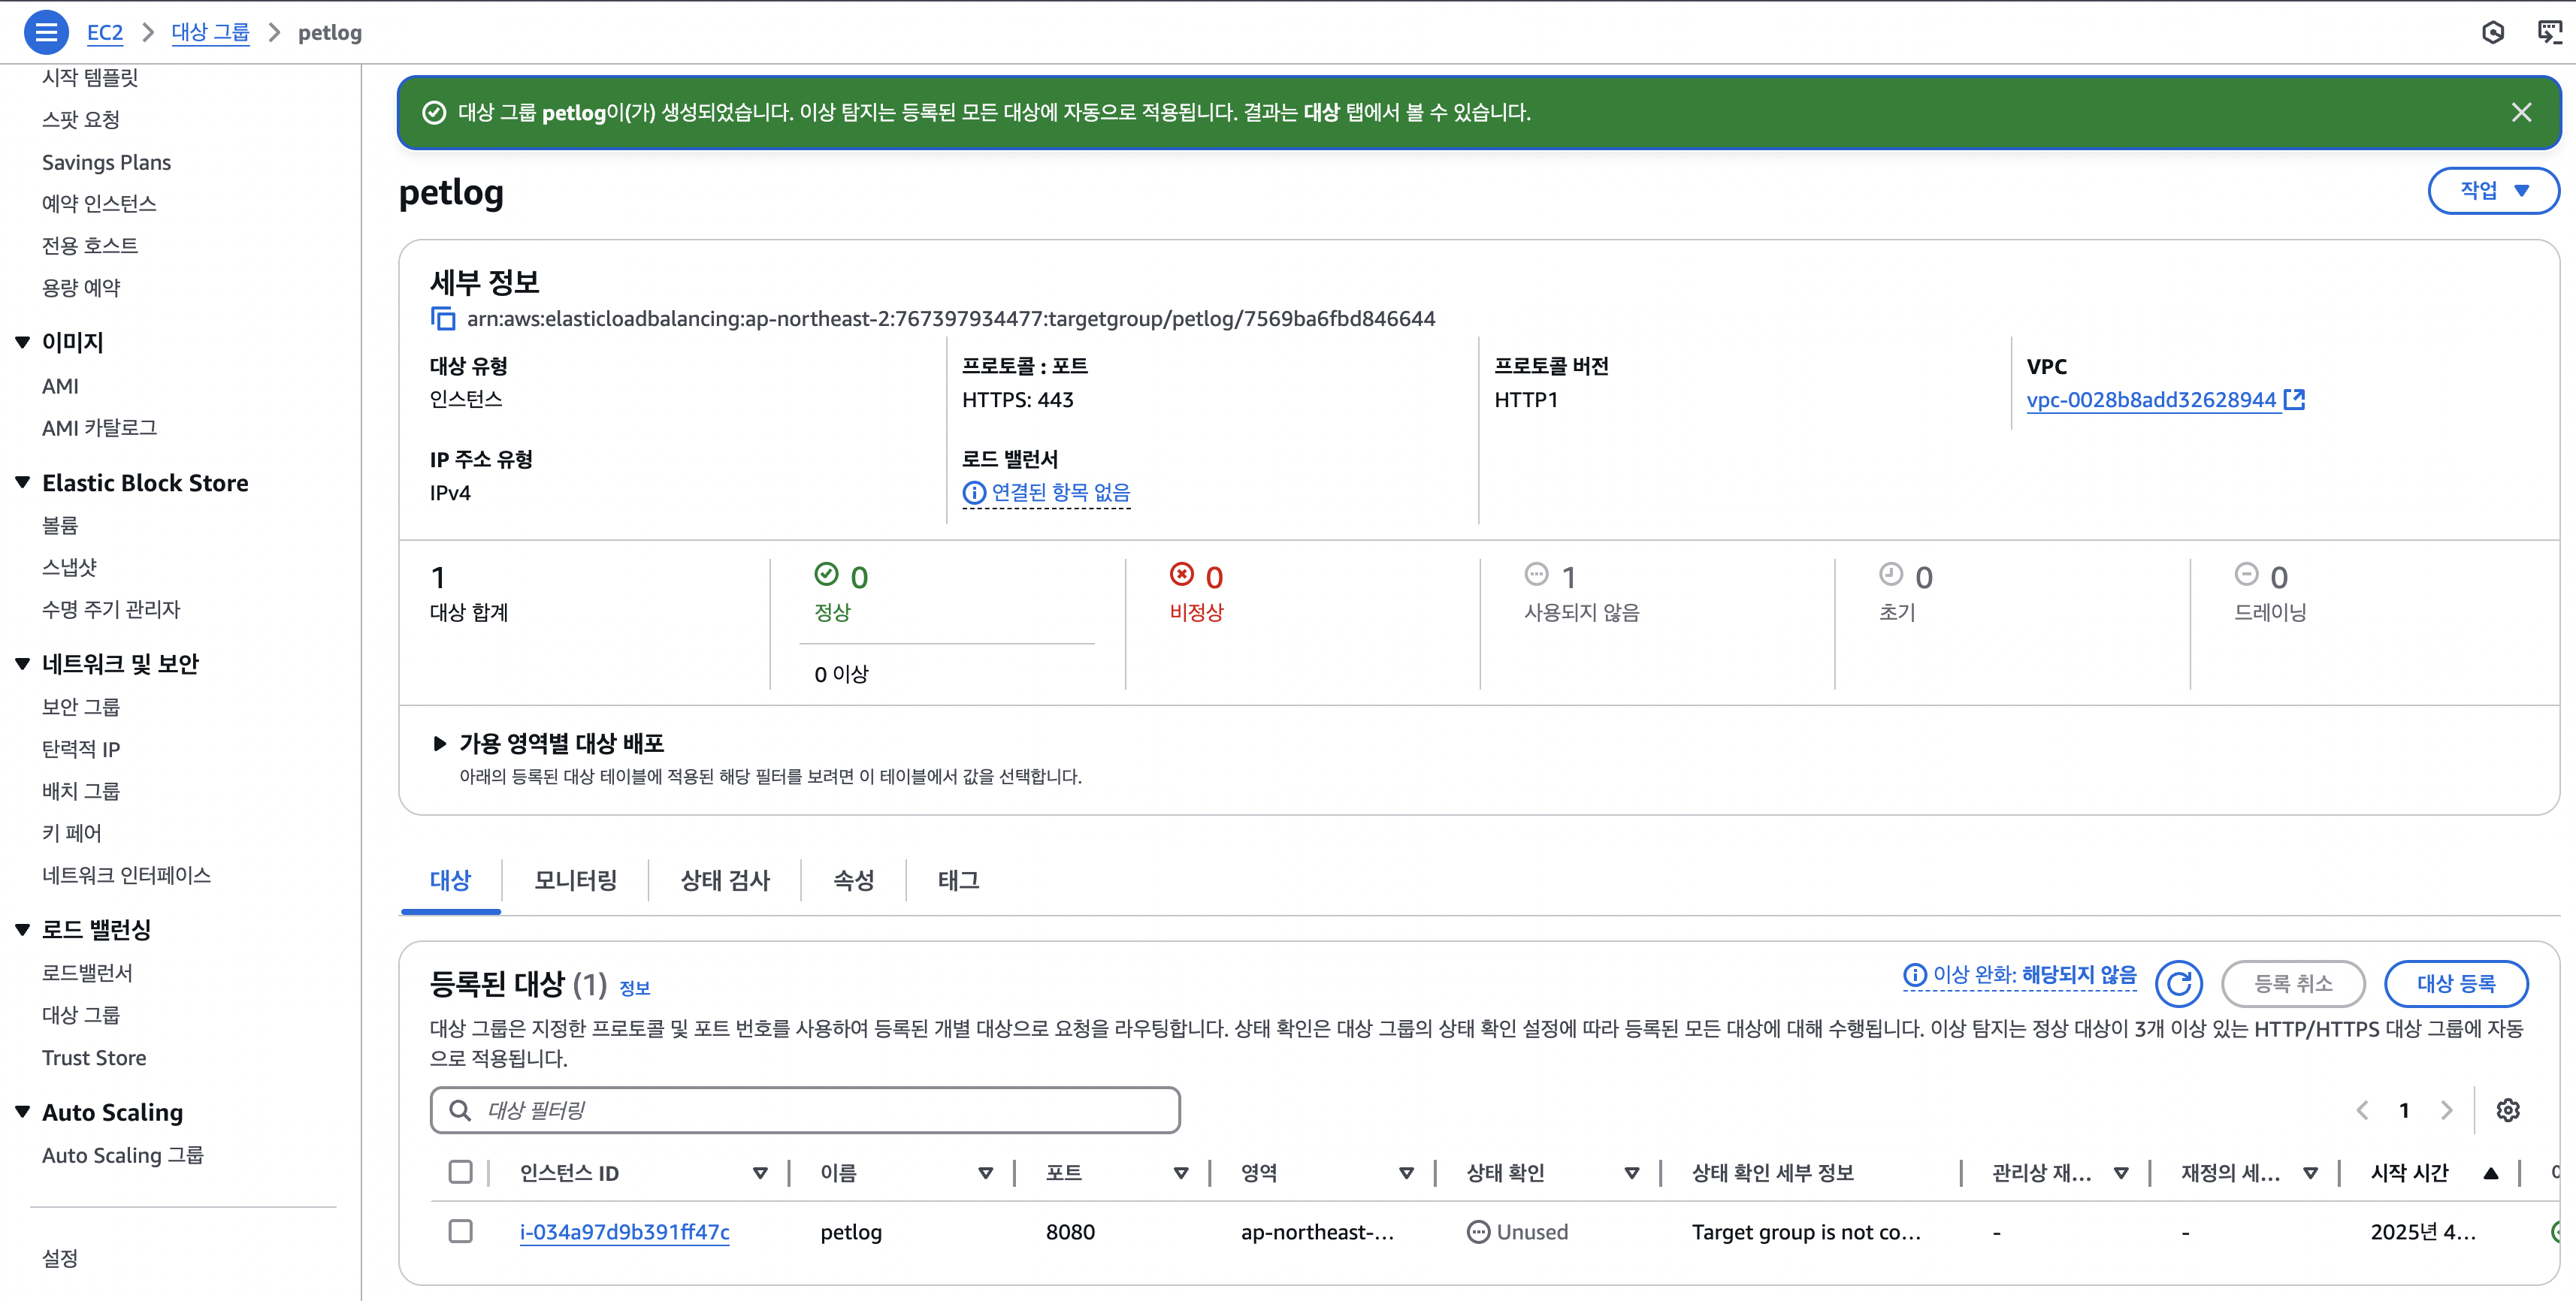Image resolution: width=2576 pixels, height=1301 pixels.
Task: Switch to the 상태 검사 tab
Action: [725, 880]
